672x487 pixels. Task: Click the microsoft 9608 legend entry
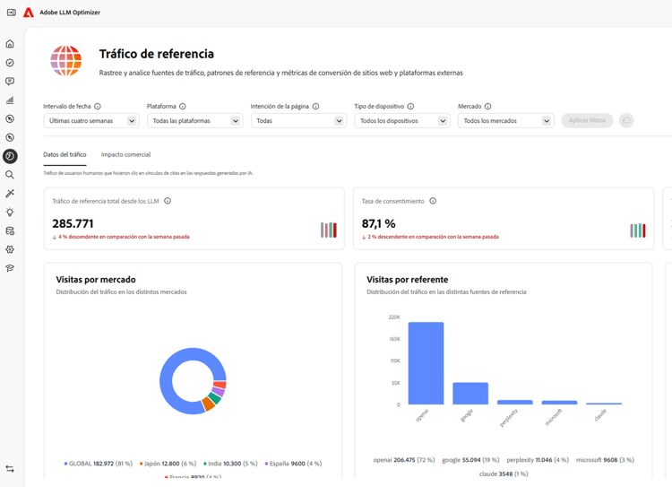[x=605, y=460]
